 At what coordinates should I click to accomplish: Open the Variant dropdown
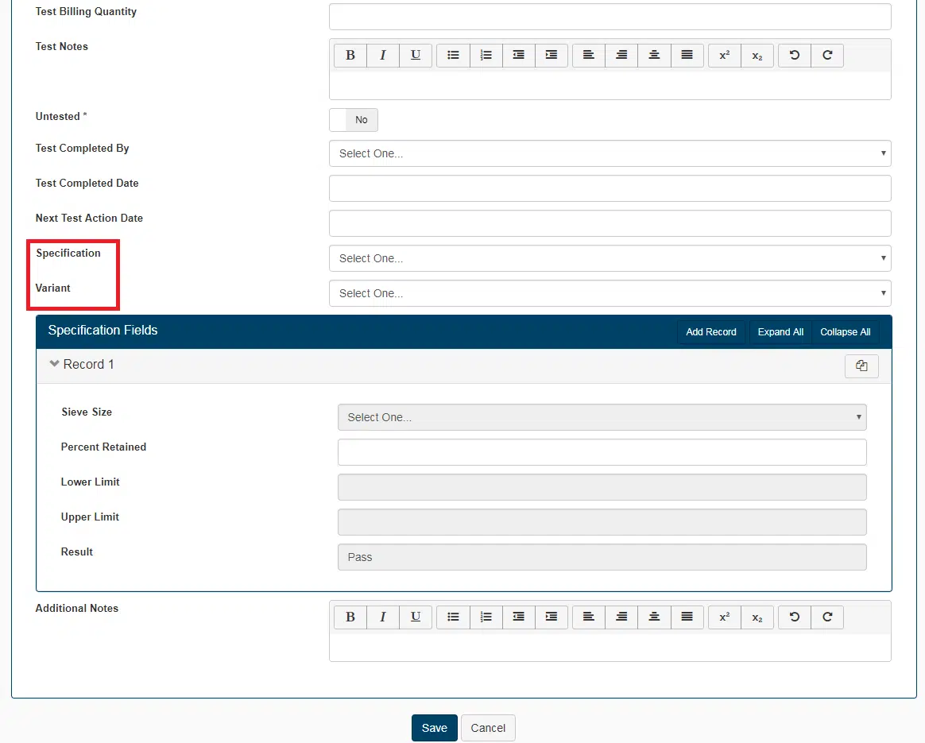tap(610, 293)
